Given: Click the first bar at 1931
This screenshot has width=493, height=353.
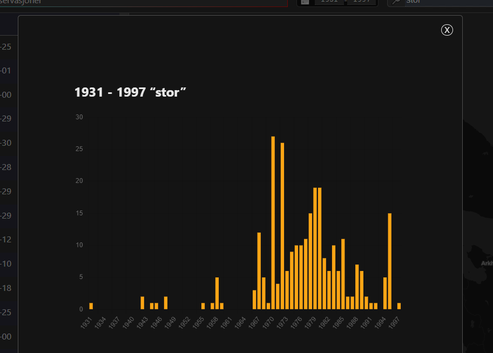Looking at the screenshot, I should click(91, 306).
